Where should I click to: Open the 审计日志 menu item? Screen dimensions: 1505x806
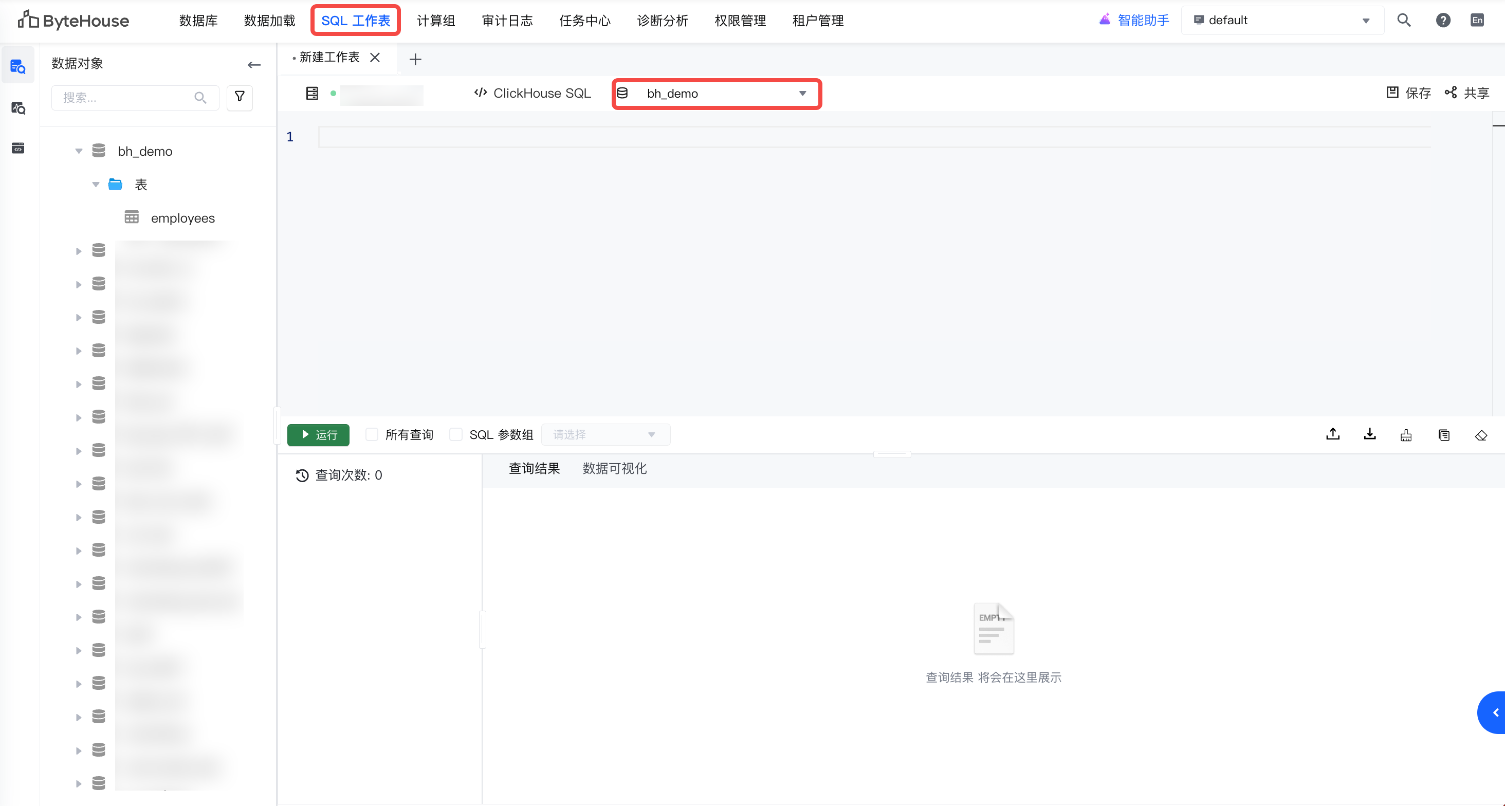tap(507, 21)
